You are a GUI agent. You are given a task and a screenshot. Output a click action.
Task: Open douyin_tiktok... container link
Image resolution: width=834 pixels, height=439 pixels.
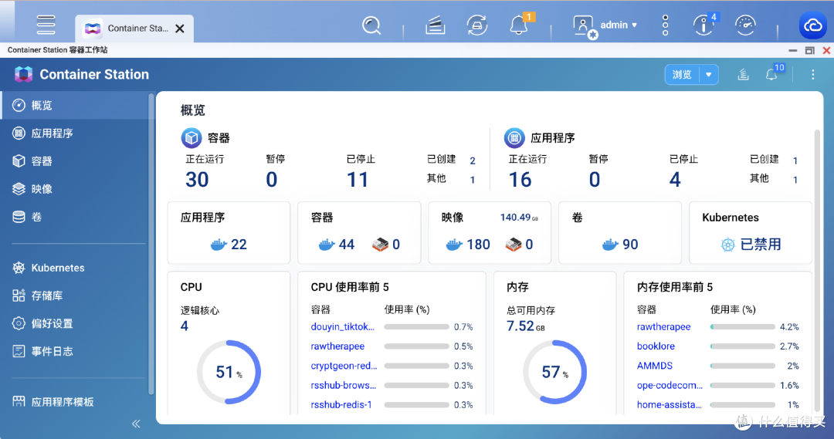coord(343,327)
